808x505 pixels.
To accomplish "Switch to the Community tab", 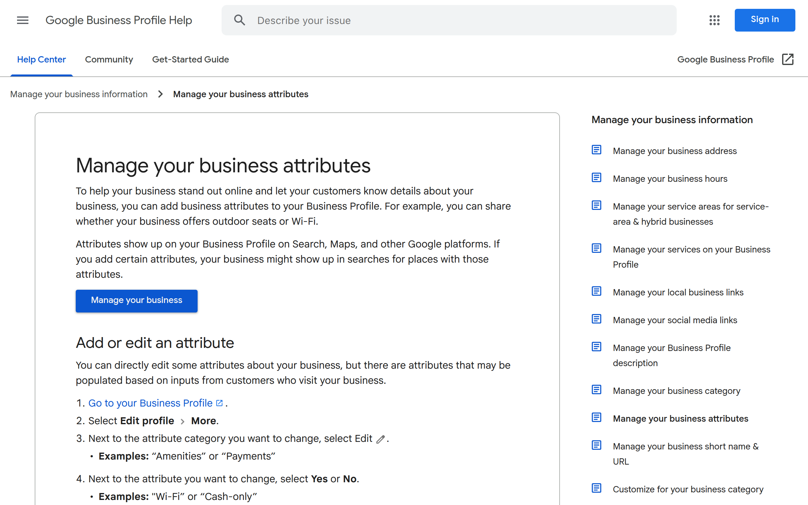I will 109,59.
